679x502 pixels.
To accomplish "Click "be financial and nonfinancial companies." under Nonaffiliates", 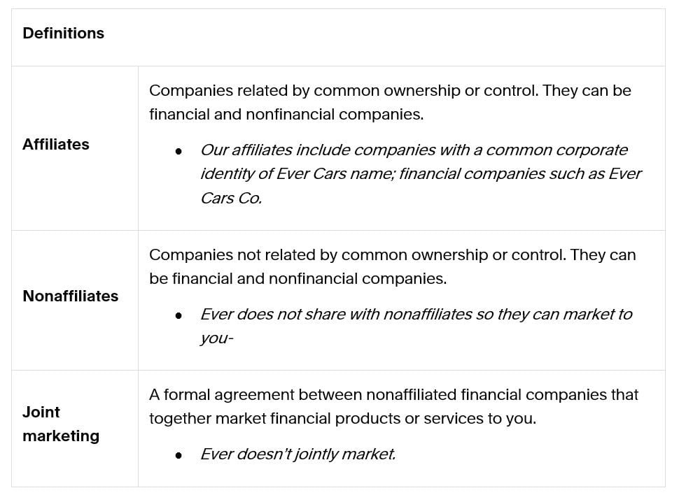I will pyautogui.click(x=297, y=279).
